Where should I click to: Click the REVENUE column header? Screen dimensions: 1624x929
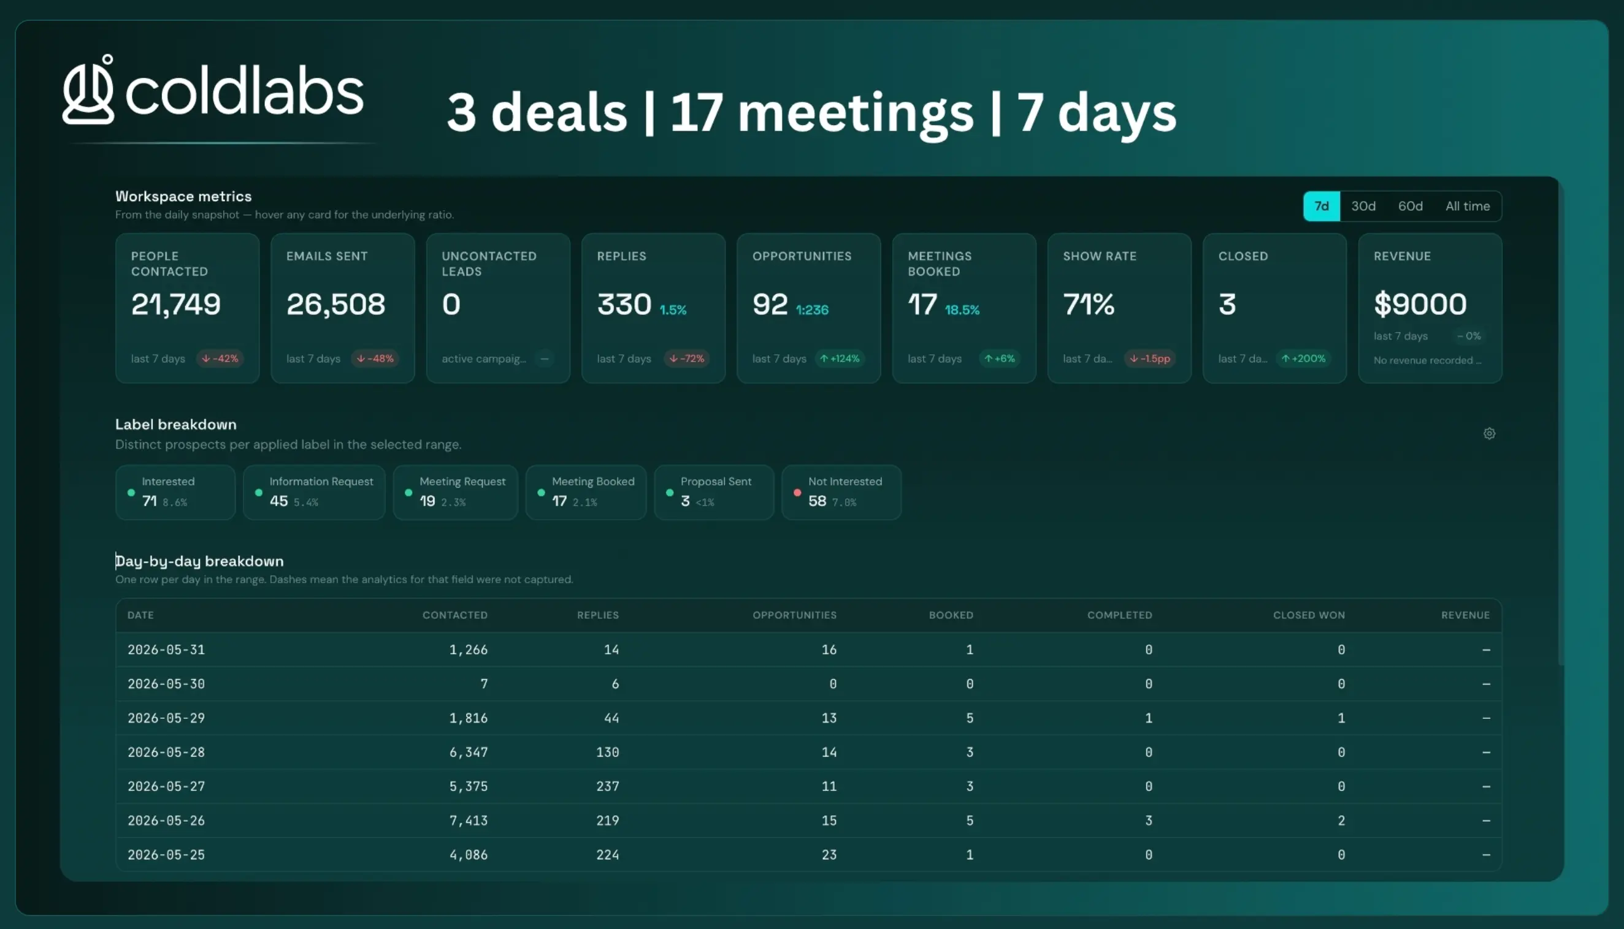pyautogui.click(x=1465, y=615)
